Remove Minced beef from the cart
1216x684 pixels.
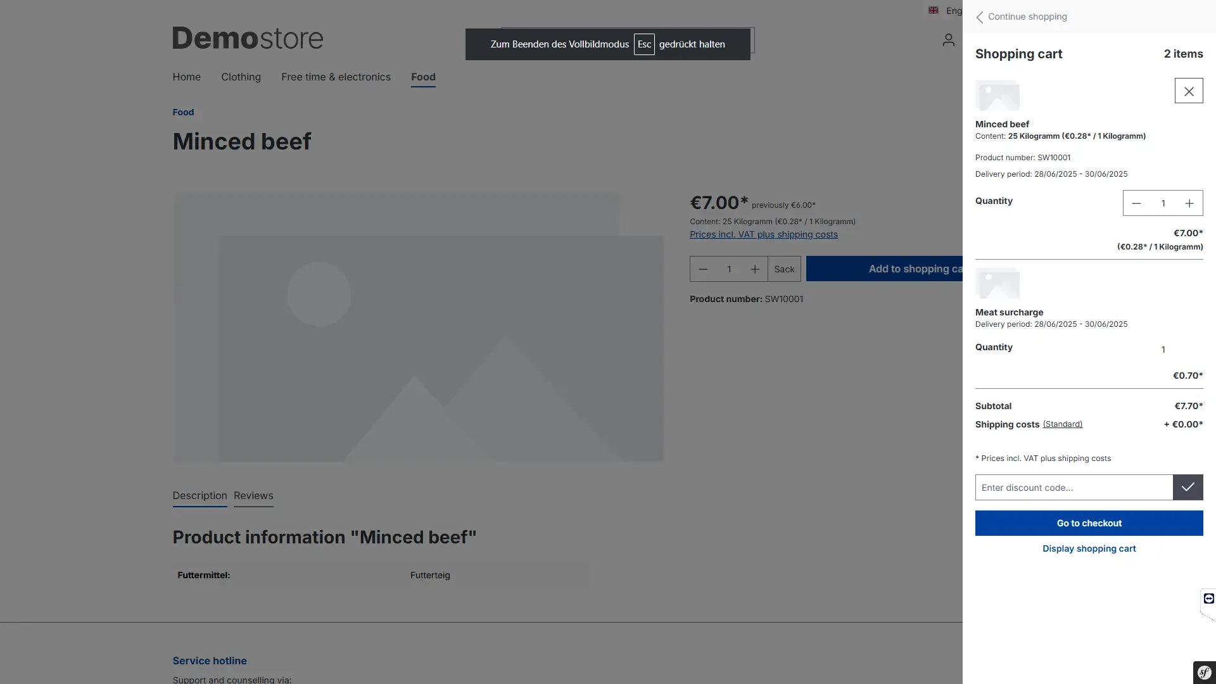pos(1189,91)
